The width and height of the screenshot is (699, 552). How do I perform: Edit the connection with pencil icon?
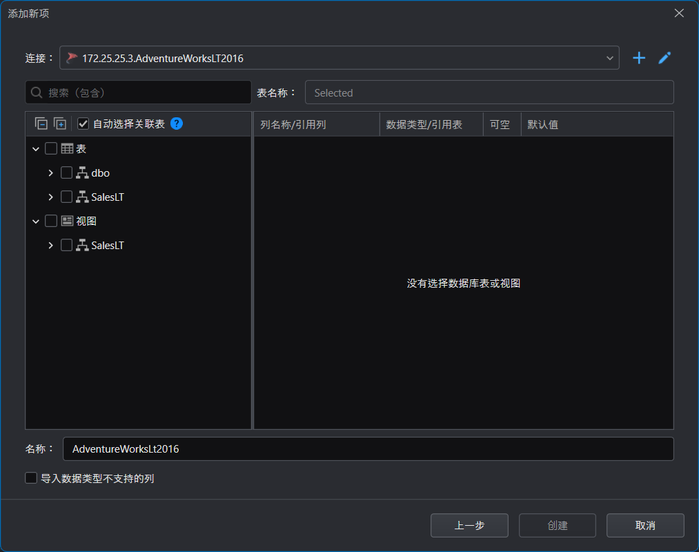point(664,58)
